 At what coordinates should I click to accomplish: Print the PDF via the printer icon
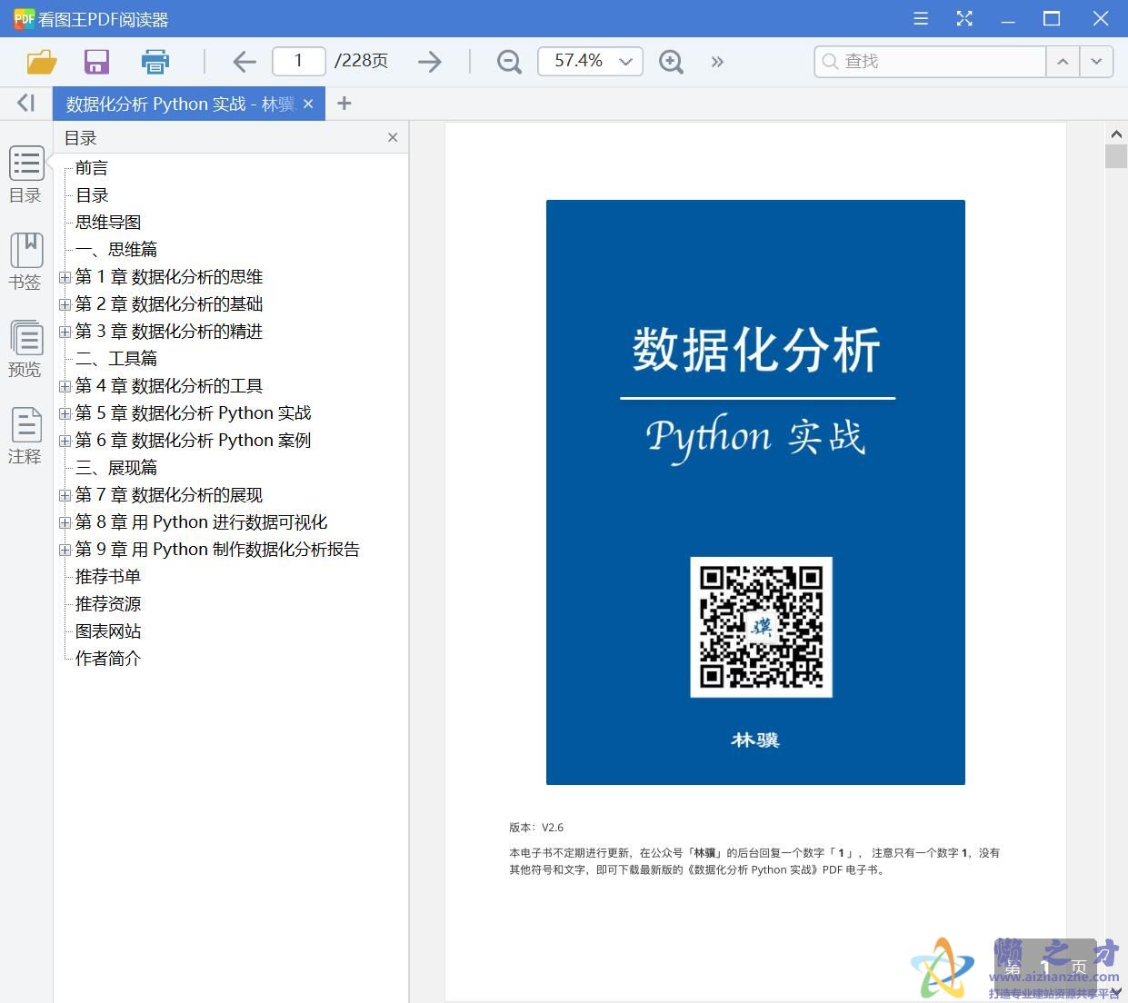pyautogui.click(x=155, y=61)
